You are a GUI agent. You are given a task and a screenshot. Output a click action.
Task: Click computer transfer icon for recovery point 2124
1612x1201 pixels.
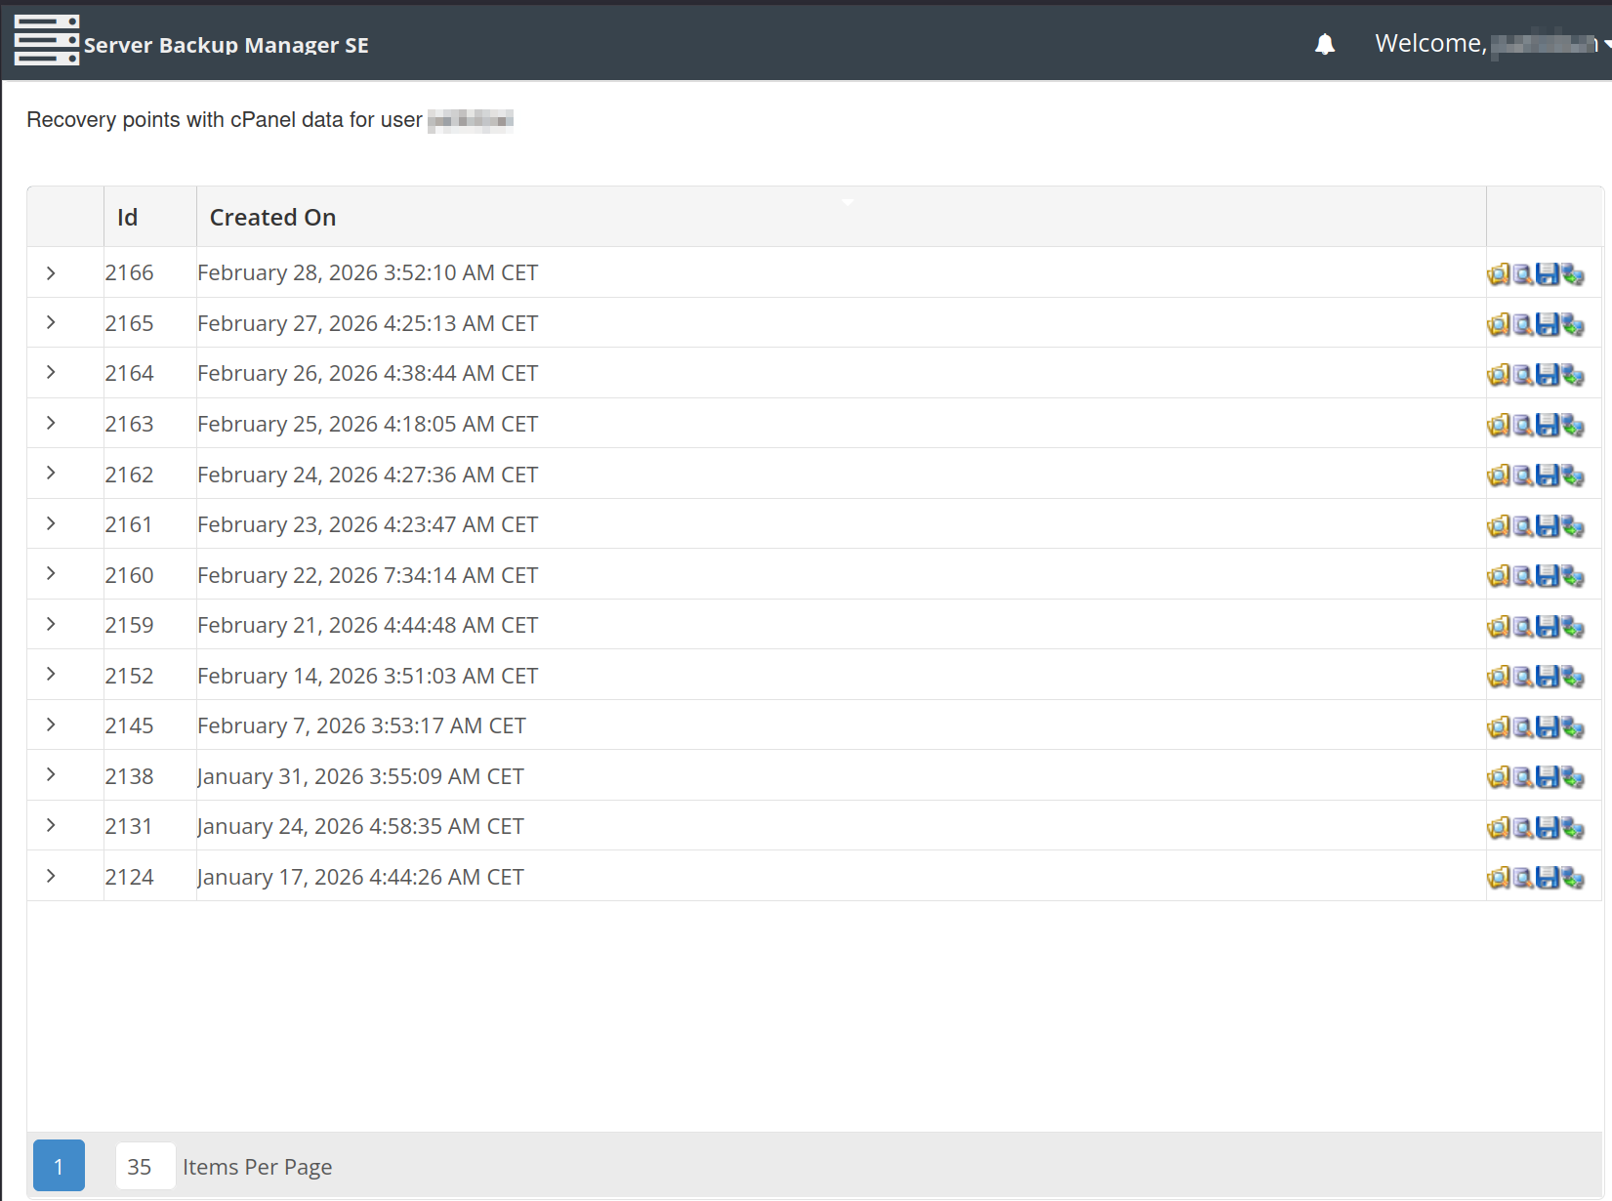coord(1572,878)
